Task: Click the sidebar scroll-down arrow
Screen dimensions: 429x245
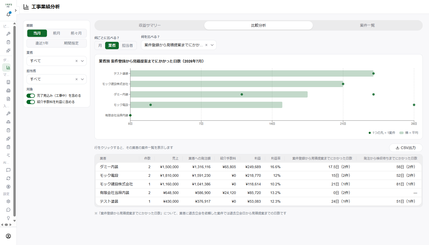Action: 14,221
